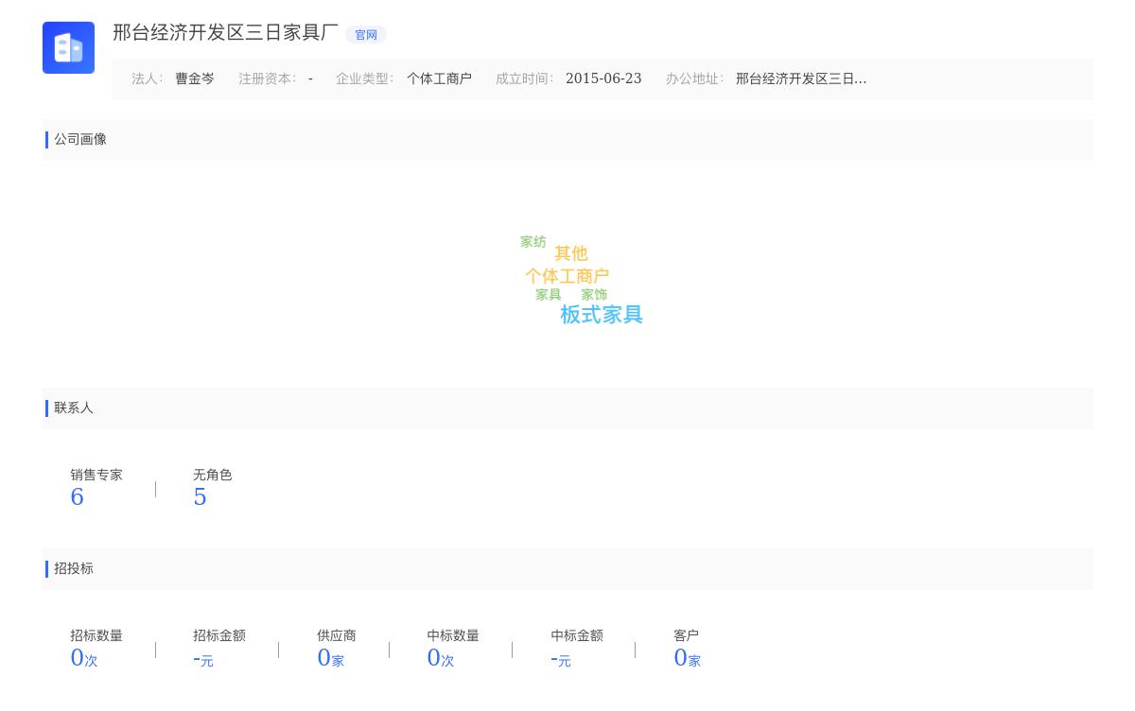Viewport: 1135px width, 711px height.
Task: Click the 无角色 label
Action: [213, 476]
